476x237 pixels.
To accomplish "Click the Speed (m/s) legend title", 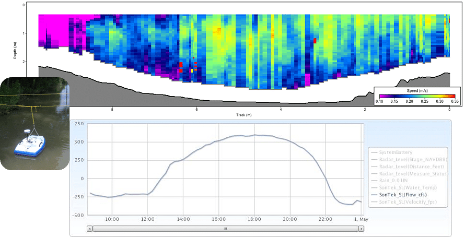I will tap(417, 91).
